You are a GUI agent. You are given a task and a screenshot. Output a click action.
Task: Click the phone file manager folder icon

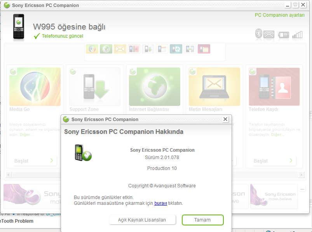(x=204, y=49)
